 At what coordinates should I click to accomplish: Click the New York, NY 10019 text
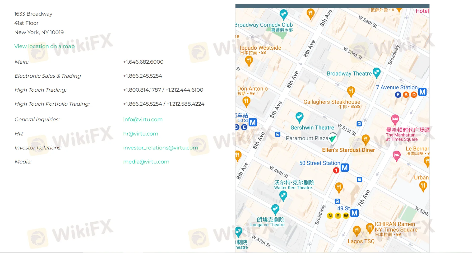point(39,32)
